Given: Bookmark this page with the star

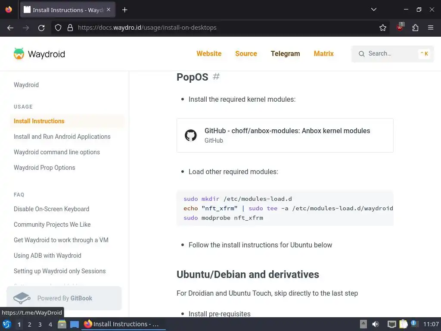Looking at the screenshot, I should click(x=382, y=28).
